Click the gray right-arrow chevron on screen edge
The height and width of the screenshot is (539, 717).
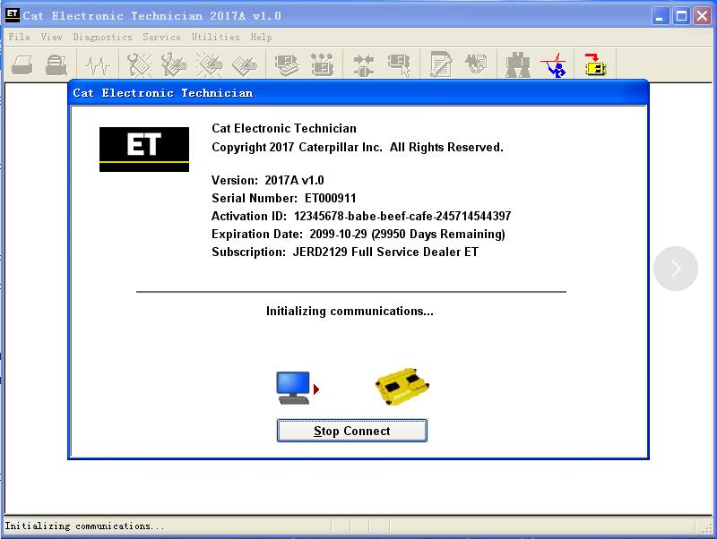[x=676, y=269]
